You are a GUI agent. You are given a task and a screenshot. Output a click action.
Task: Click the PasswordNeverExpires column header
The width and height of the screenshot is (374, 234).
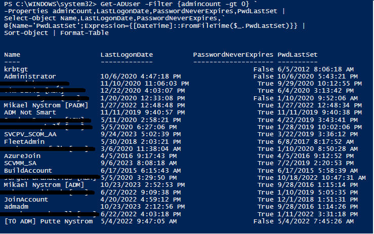[x=233, y=54]
